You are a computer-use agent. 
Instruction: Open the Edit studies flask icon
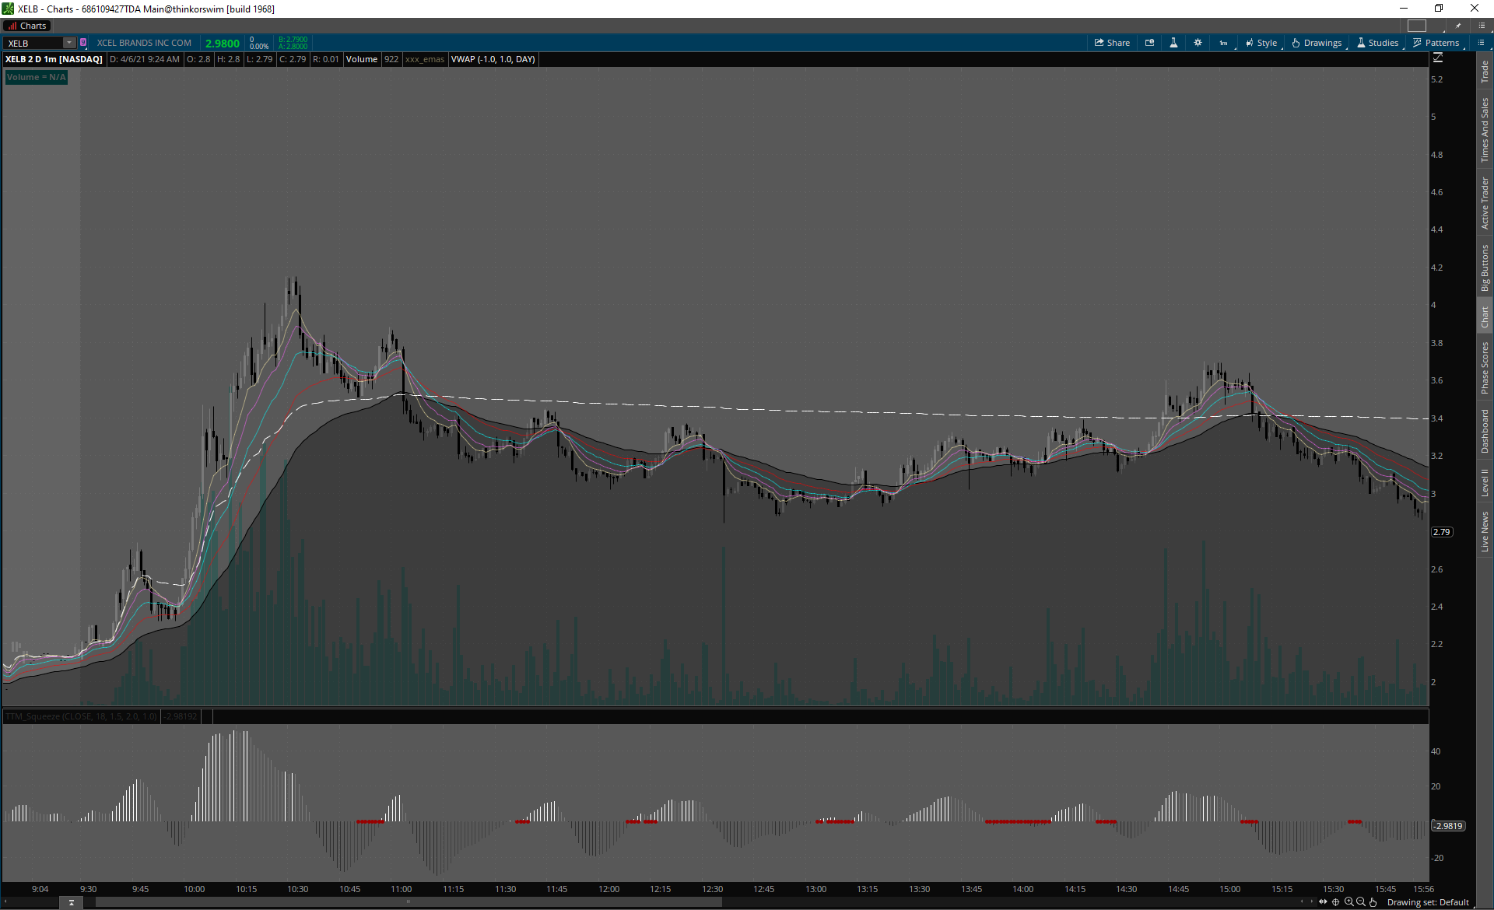click(x=1173, y=43)
